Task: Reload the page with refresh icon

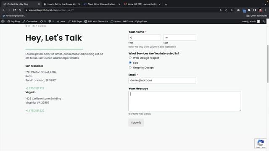Action: pyautogui.click(x=15, y=10)
